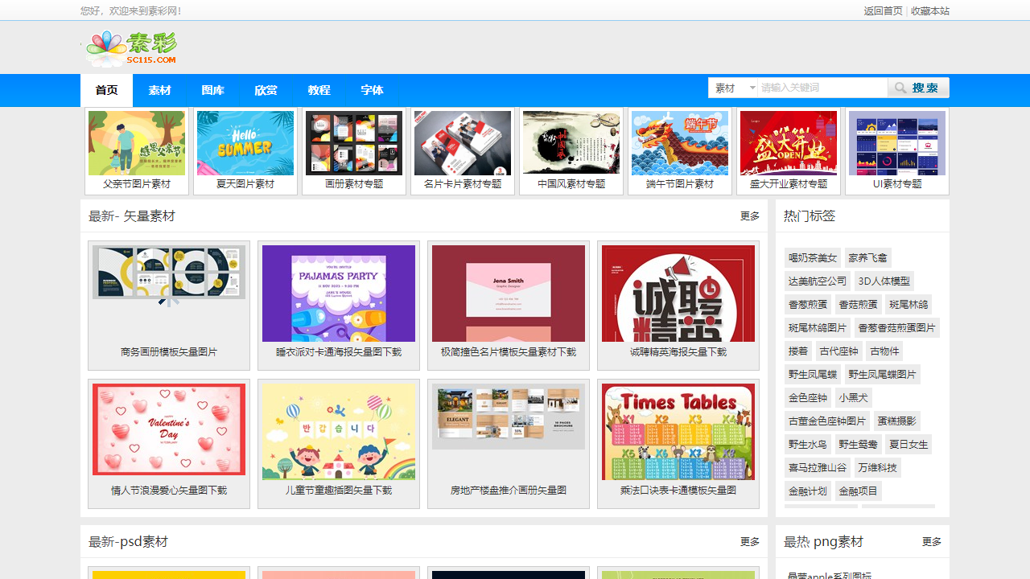Click 更多 beside 最热 png素材 heading
This screenshot has width=1030, height=579.
[931, 542]
